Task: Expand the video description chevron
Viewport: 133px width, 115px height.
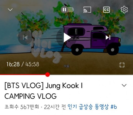Action: [124, 85]
